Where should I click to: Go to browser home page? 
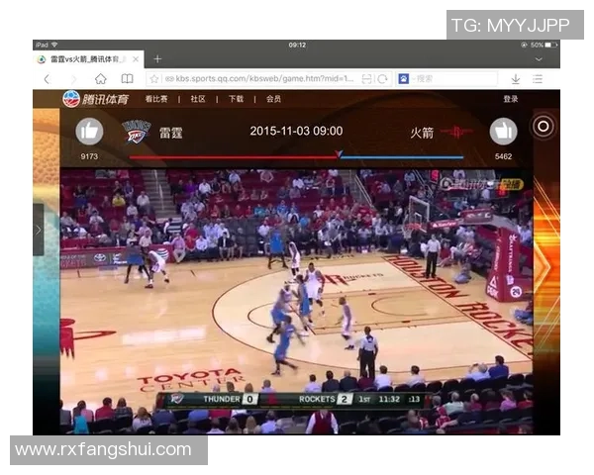(101, 79)
